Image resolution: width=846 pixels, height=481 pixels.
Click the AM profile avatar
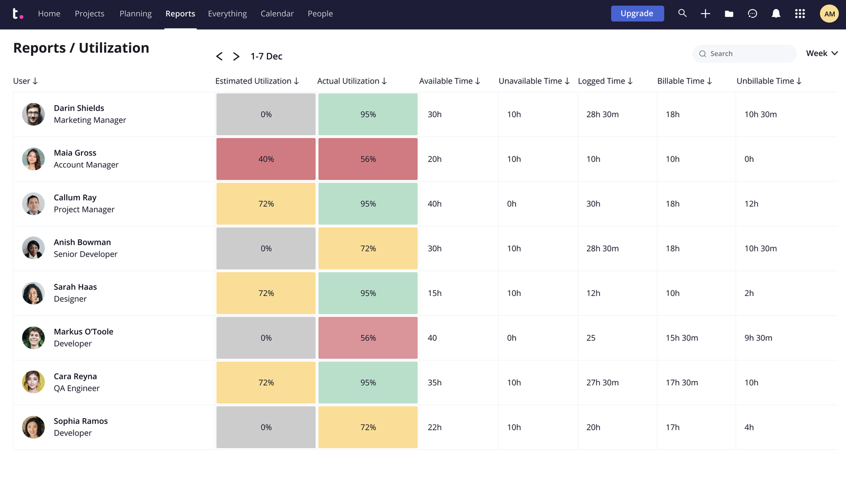(x=829, y=14)
